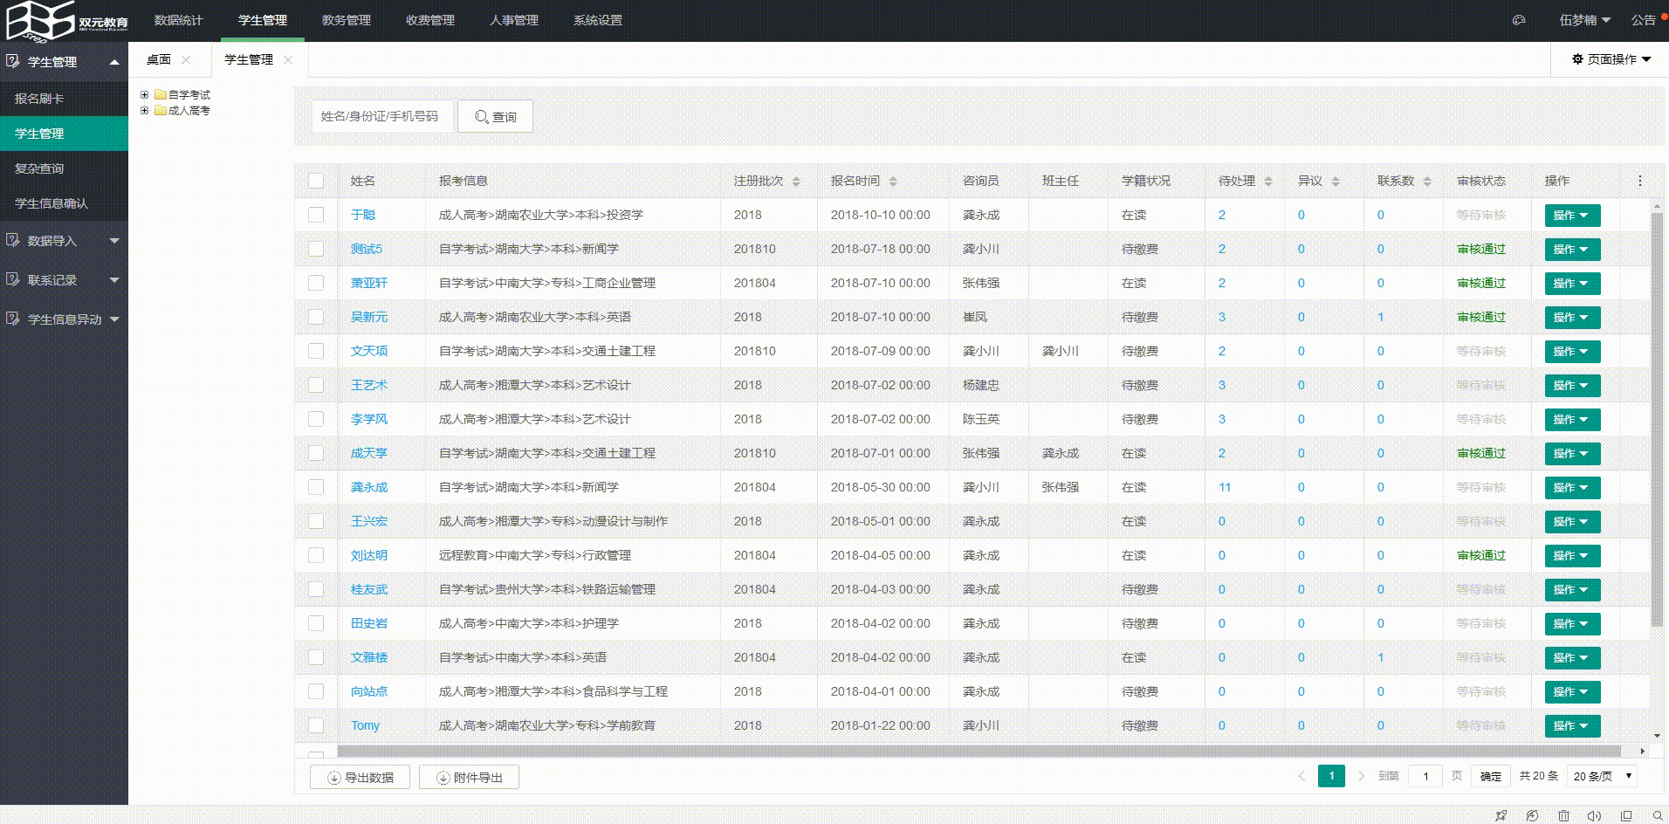
Task: Open the 页面操作 dropdown menu
Action: (1611, 59)
